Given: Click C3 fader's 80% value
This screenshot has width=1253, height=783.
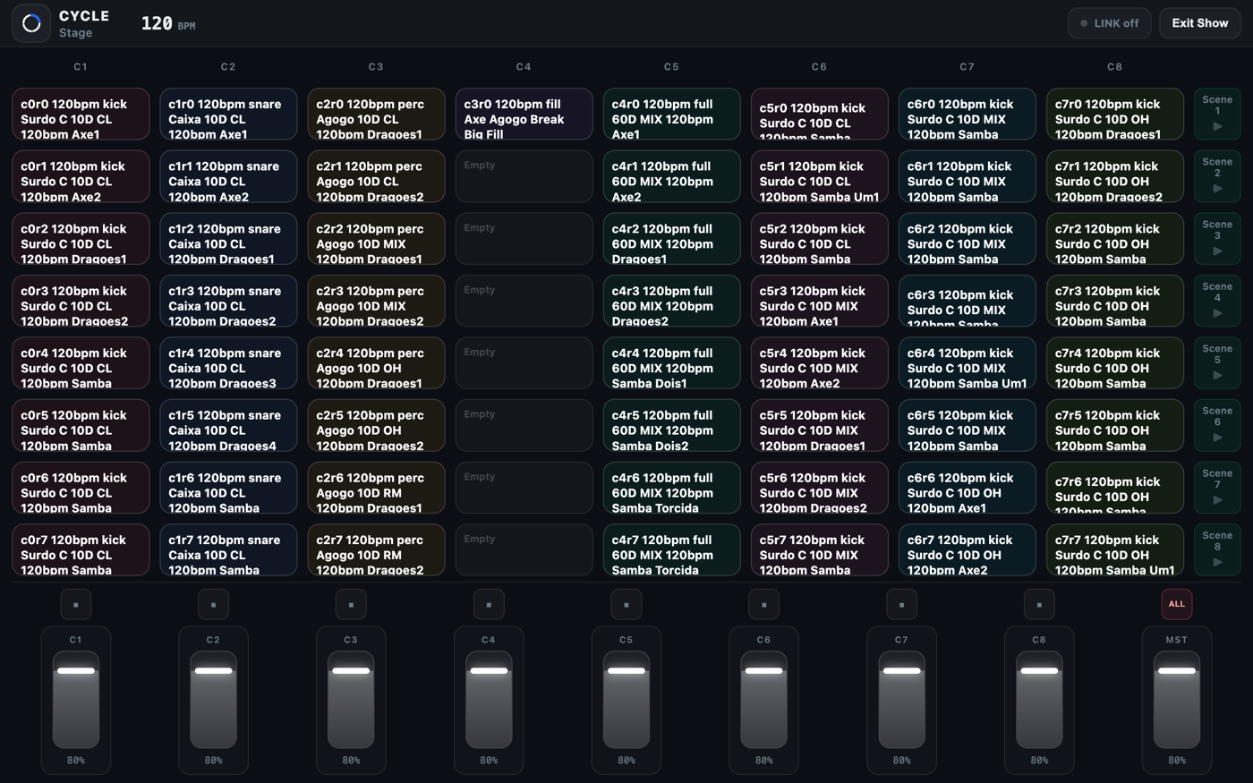Looking at the screenshot, I should [351, 761].
